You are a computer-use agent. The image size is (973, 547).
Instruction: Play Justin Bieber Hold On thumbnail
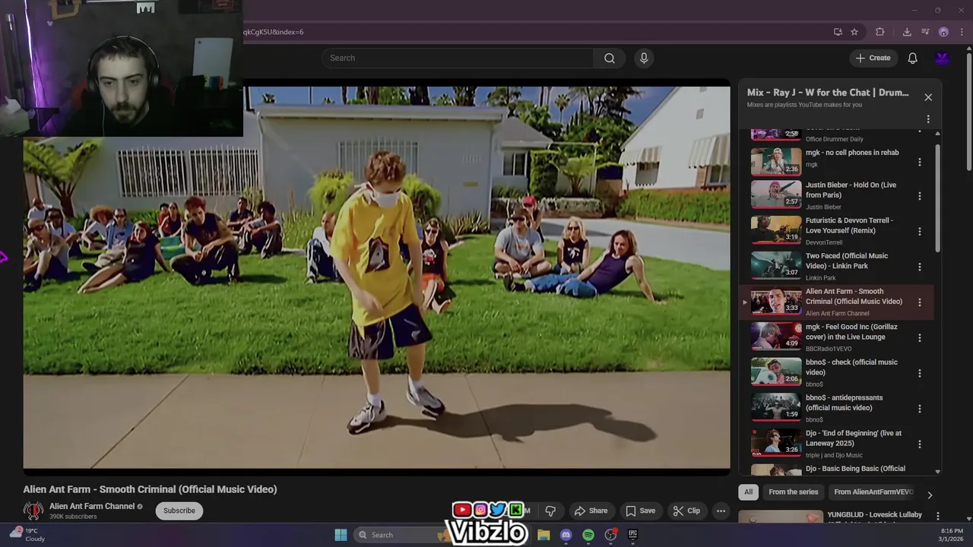[x=776, y=194]
